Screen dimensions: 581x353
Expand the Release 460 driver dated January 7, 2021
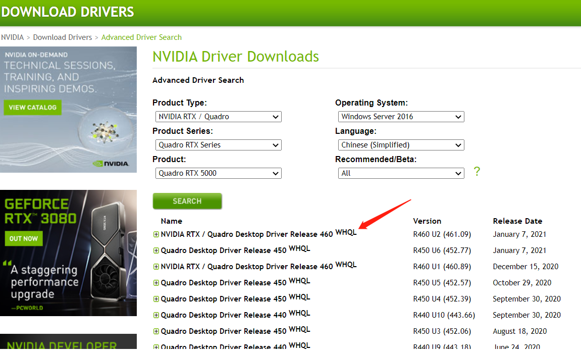(156, 234)
